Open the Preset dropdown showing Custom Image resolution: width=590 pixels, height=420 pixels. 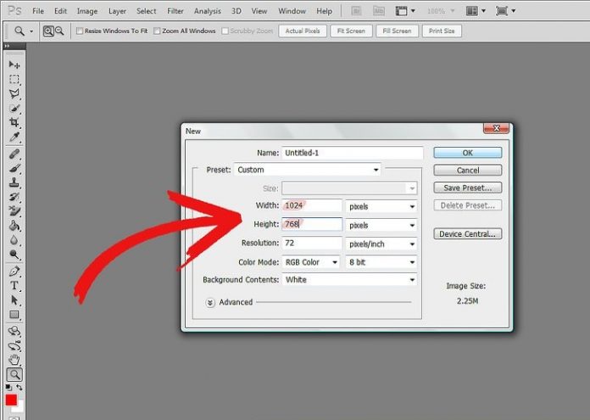coord(307,170)
